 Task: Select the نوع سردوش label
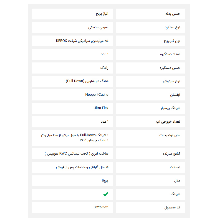[x=171, y=81]
